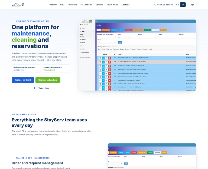
Task: Select the green Completed status tag
Action: point(147,30)
